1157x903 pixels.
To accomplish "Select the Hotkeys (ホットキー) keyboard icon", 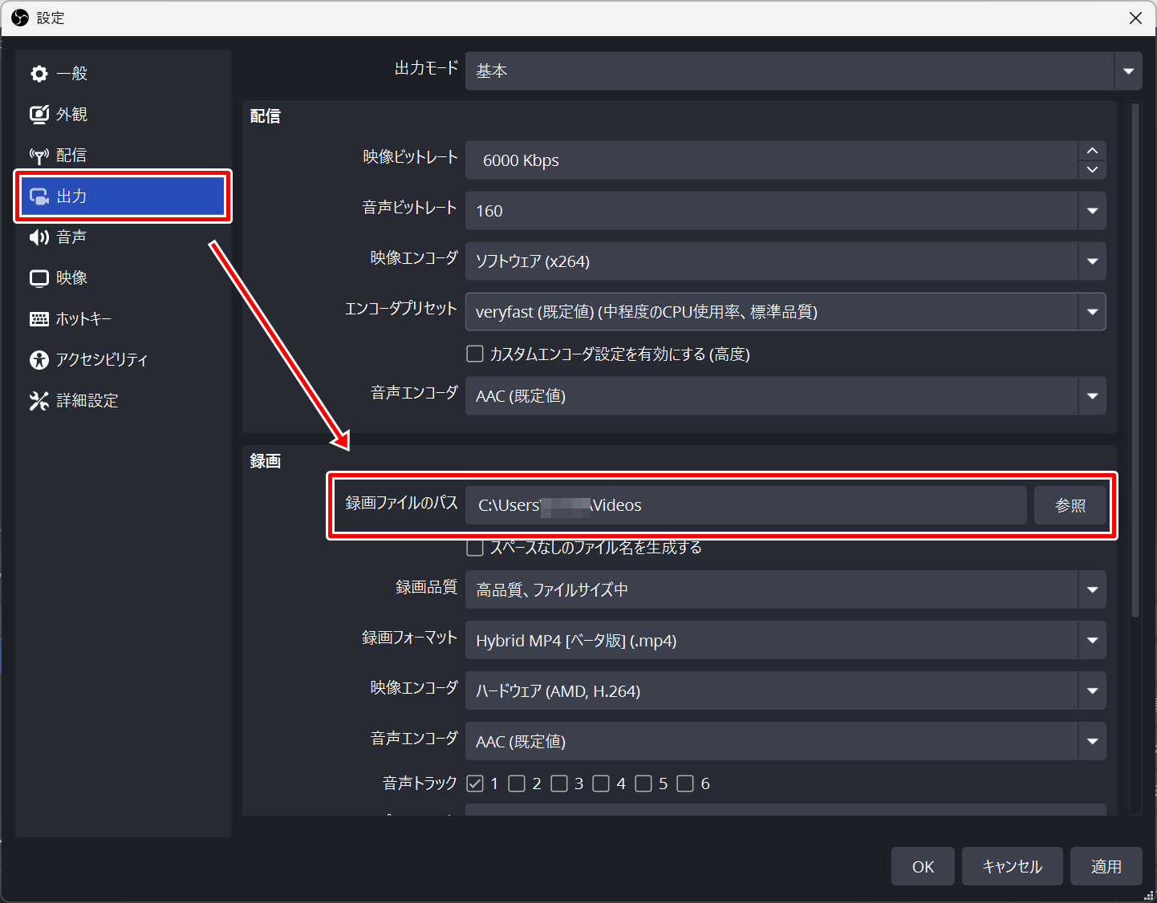I will coord(39,319).
